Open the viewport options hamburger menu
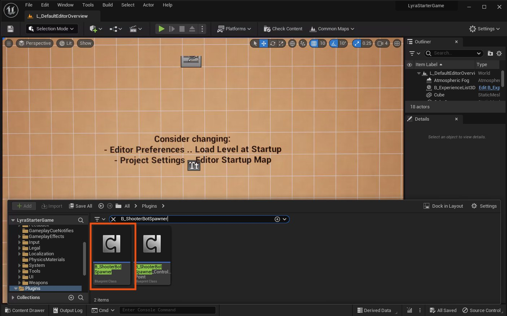Image resolution: width=507 pixels, height=316 pixels. (x=9, y=43)
